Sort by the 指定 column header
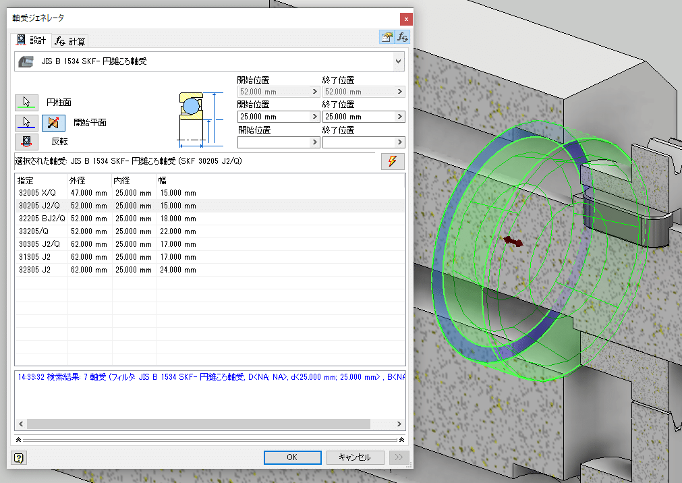The width and height of the screenshot is (682, 483). coord(41,181)
